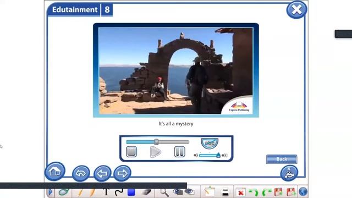The width and height of the screenshot is (352, 198).
Task: Toggle the abc subtitles button
Action: [x=210, y=143]
